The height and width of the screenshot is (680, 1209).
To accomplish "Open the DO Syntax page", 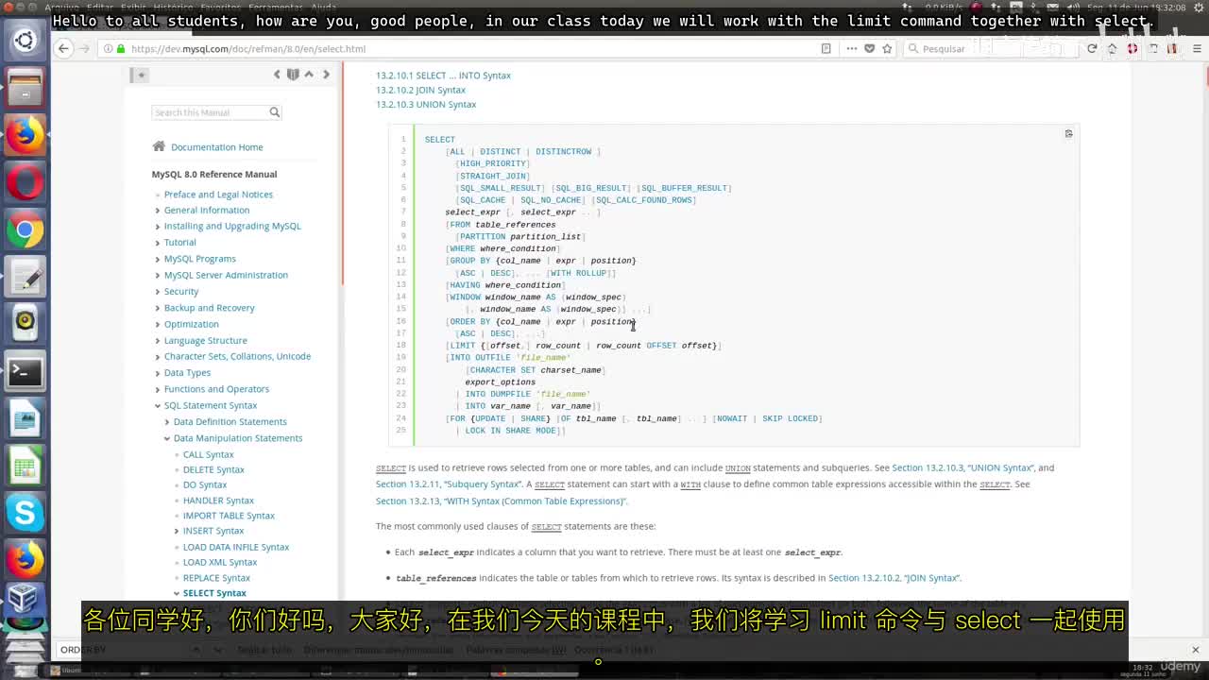I will 205,485.
